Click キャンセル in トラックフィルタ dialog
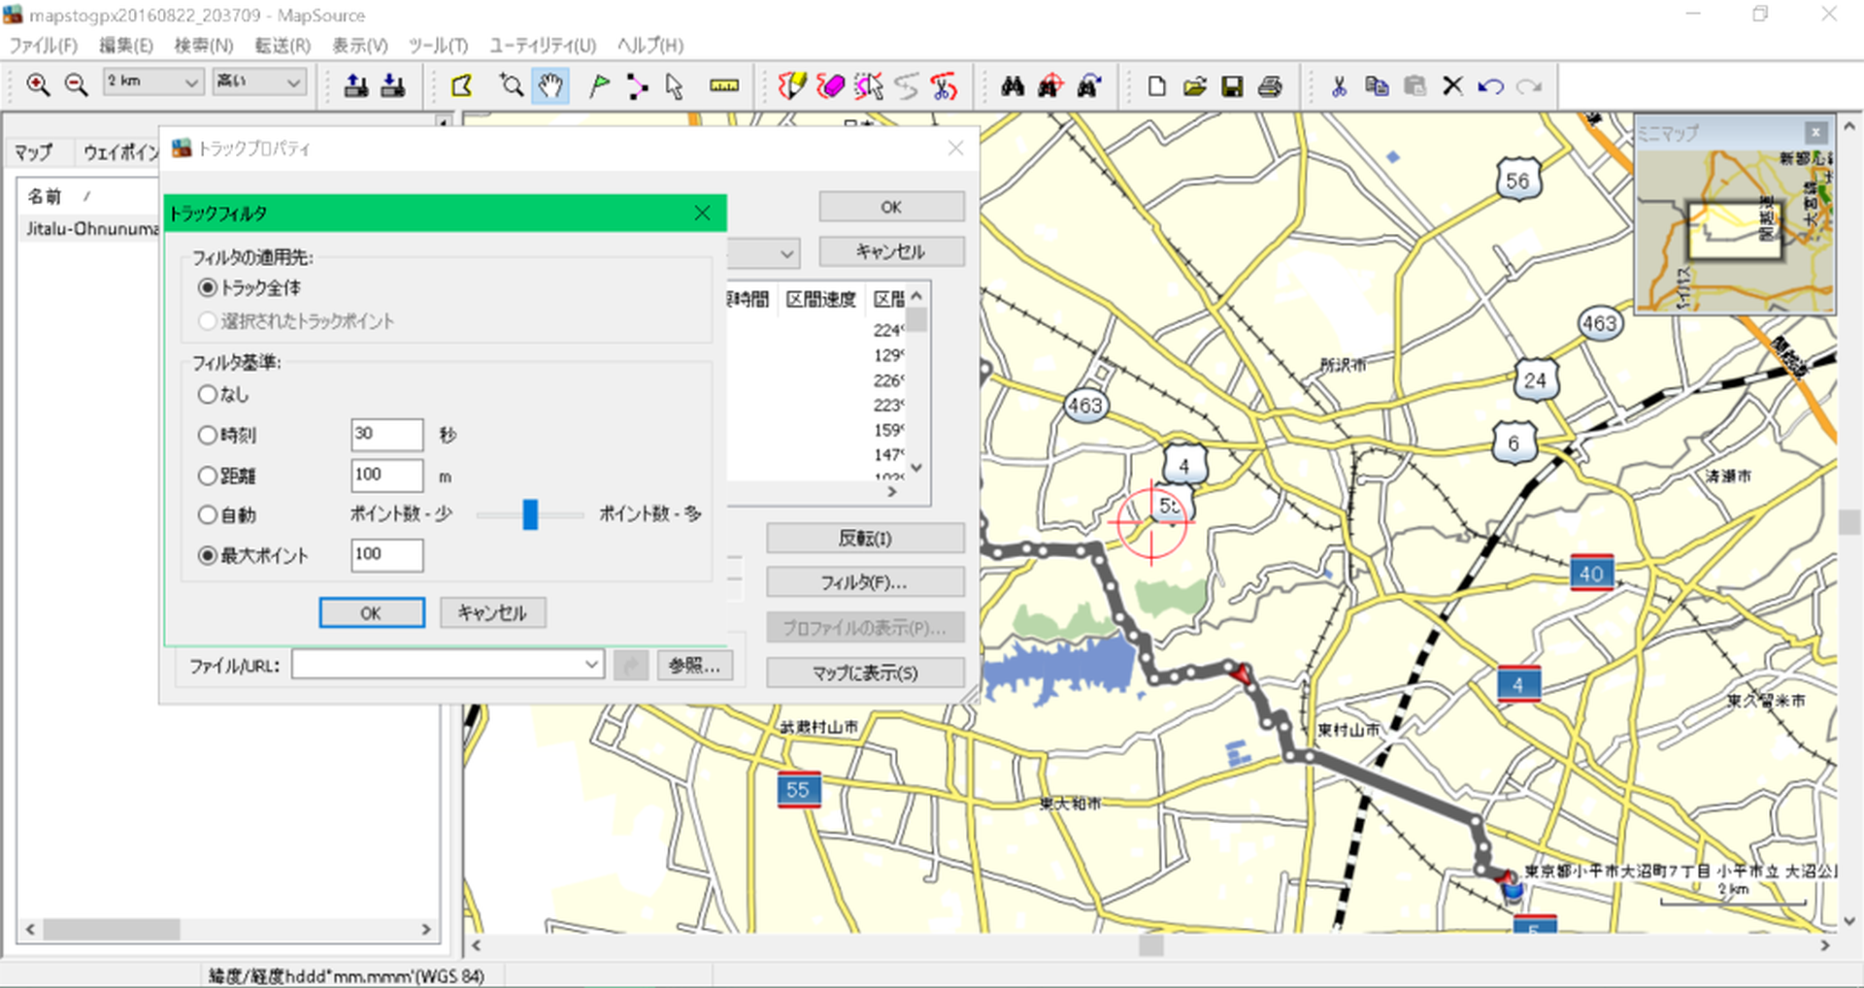This screenshot has width=1864, height=988. (x=492, y=612)
